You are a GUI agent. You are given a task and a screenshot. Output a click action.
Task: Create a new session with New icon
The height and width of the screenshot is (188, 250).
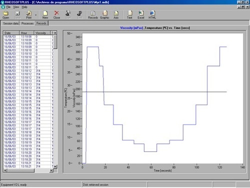click(45, 13)
